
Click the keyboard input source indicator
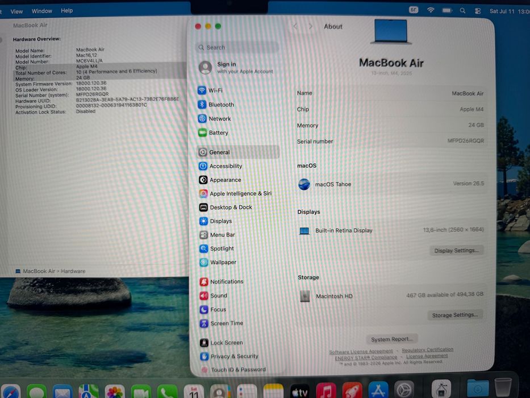tap(414, 10)
